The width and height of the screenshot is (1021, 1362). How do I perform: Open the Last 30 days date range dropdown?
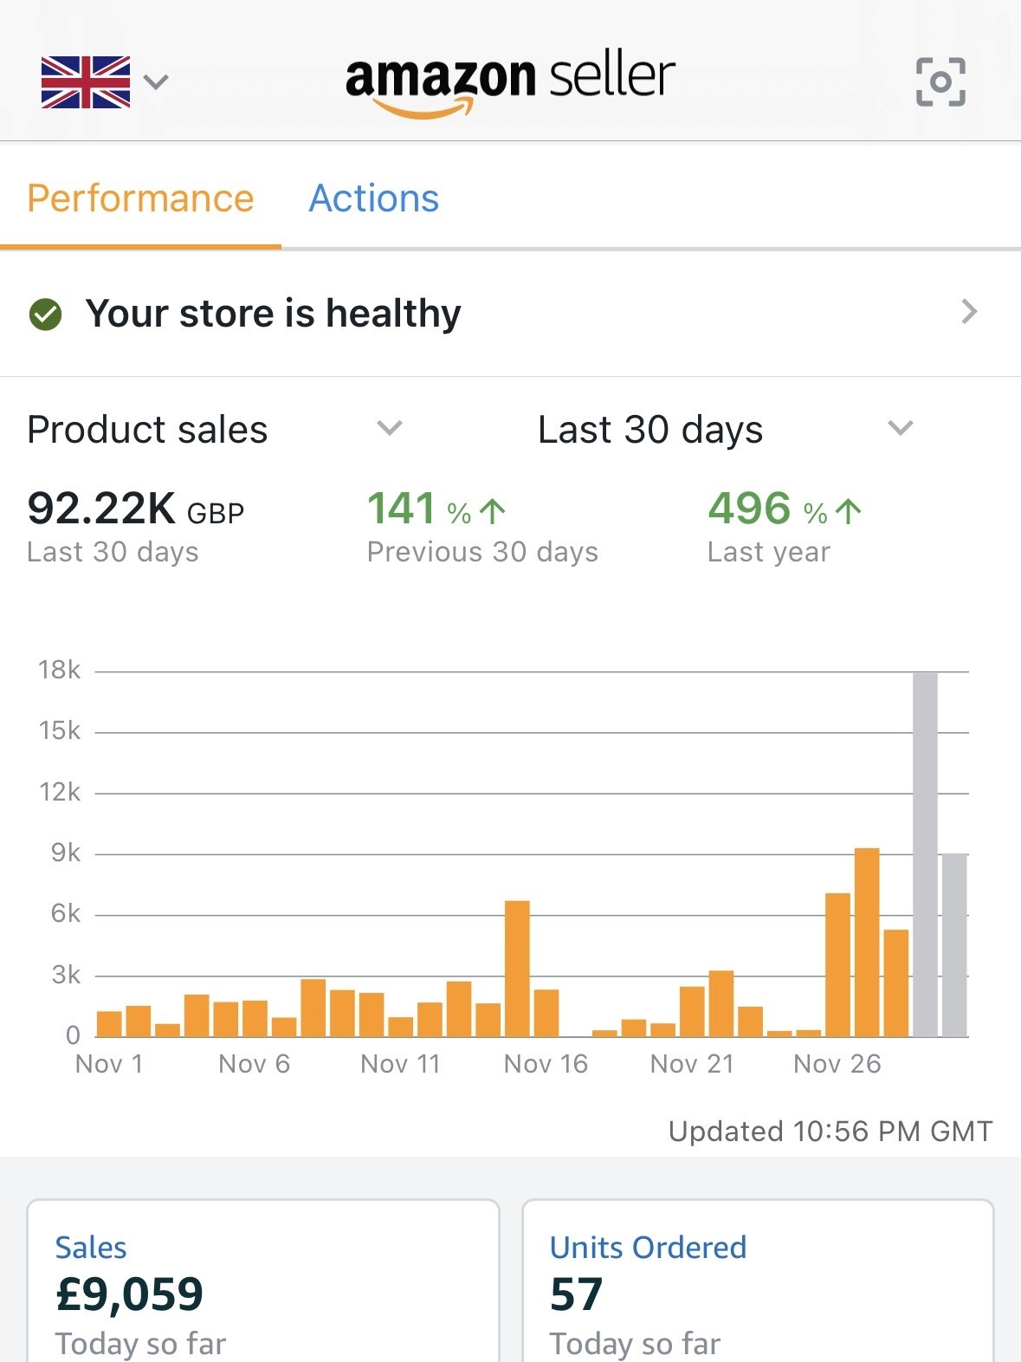point(900,428)
